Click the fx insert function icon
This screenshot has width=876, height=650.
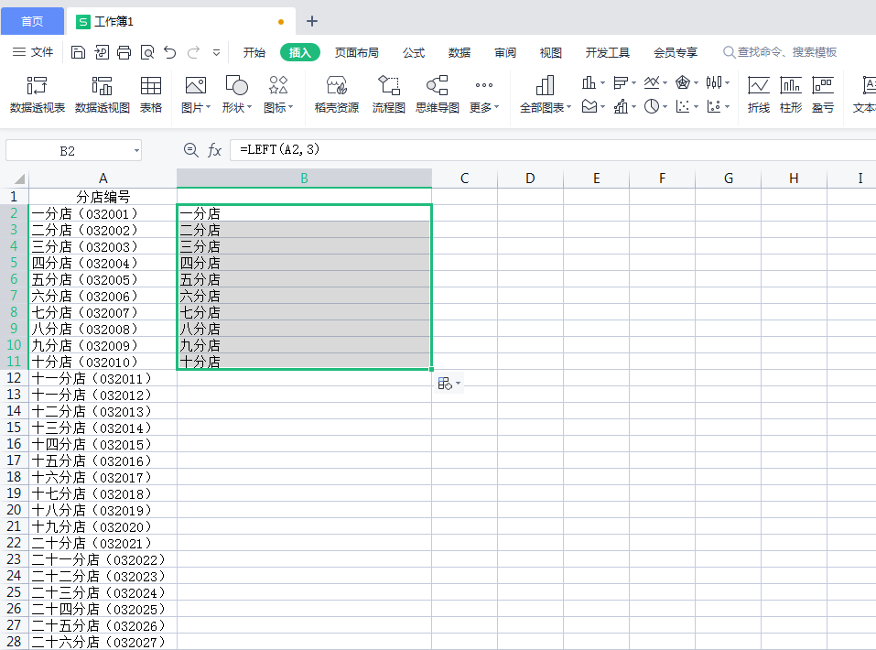(214, 150)
